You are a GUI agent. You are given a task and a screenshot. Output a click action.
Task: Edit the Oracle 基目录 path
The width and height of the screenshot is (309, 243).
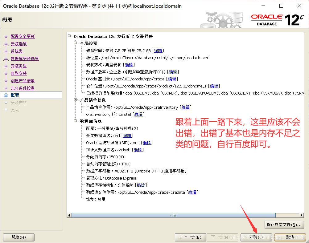[x=172, y=79]
